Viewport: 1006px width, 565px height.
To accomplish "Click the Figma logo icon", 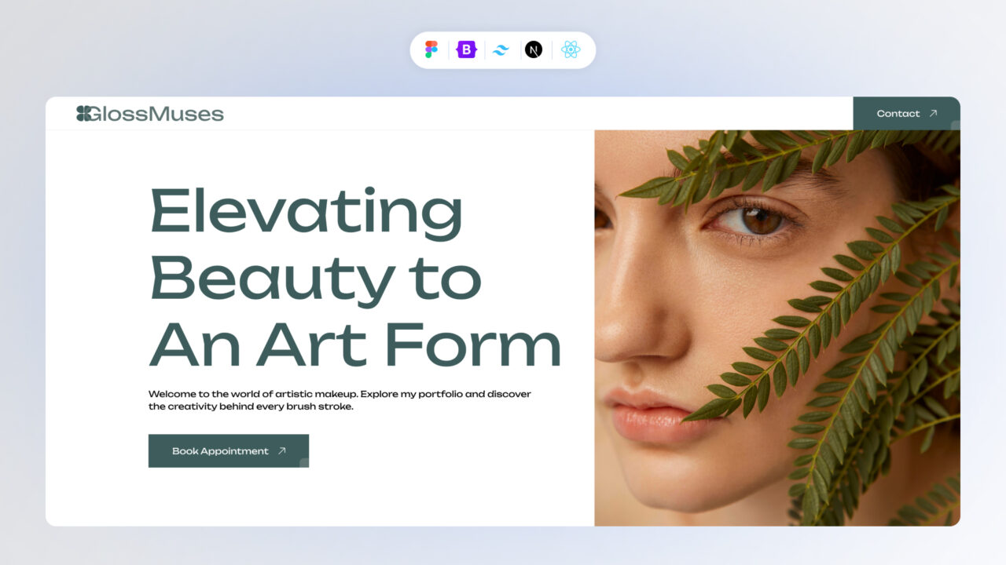I will [431, 49].
